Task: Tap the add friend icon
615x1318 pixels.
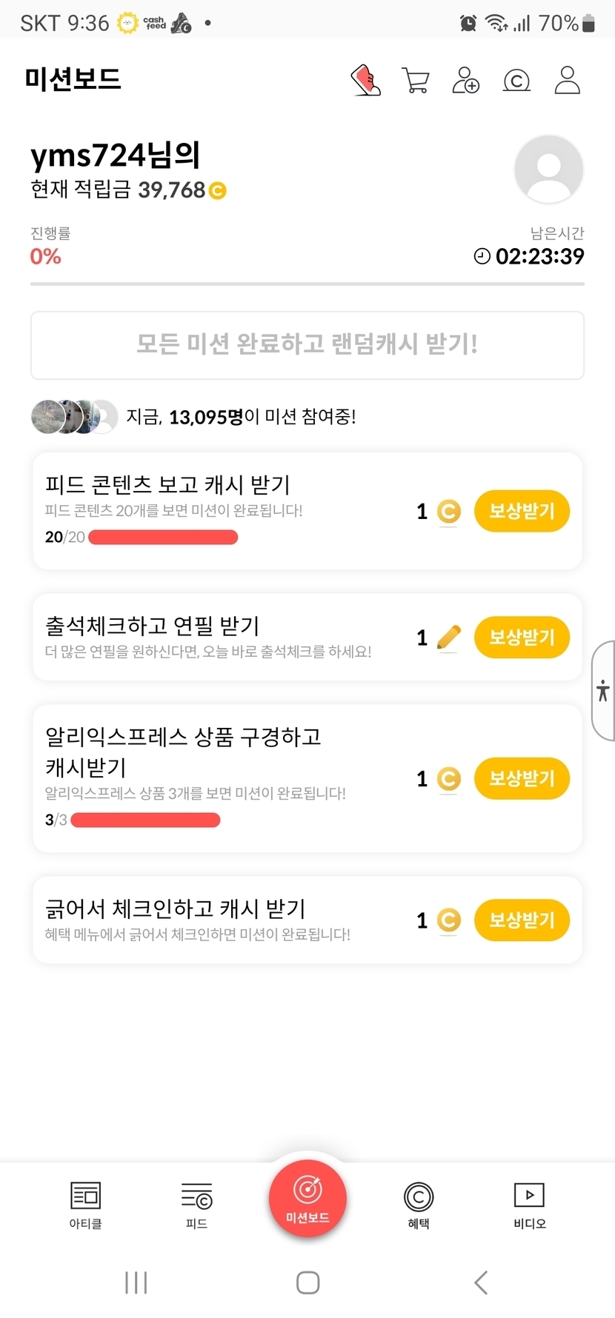Action: 465,80
